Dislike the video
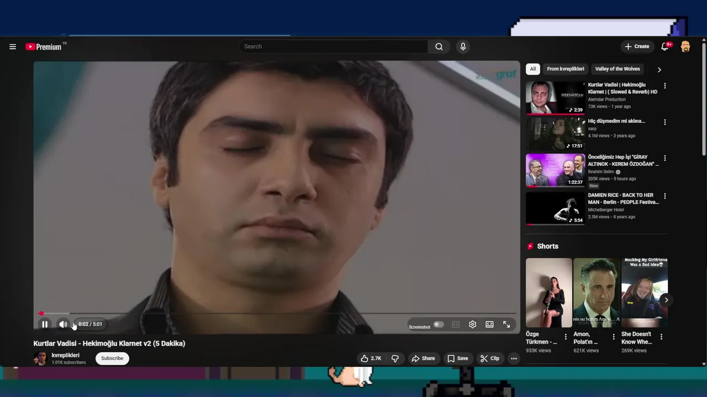The height and width of the screenshot is (397, 707). tap(395, 358)
